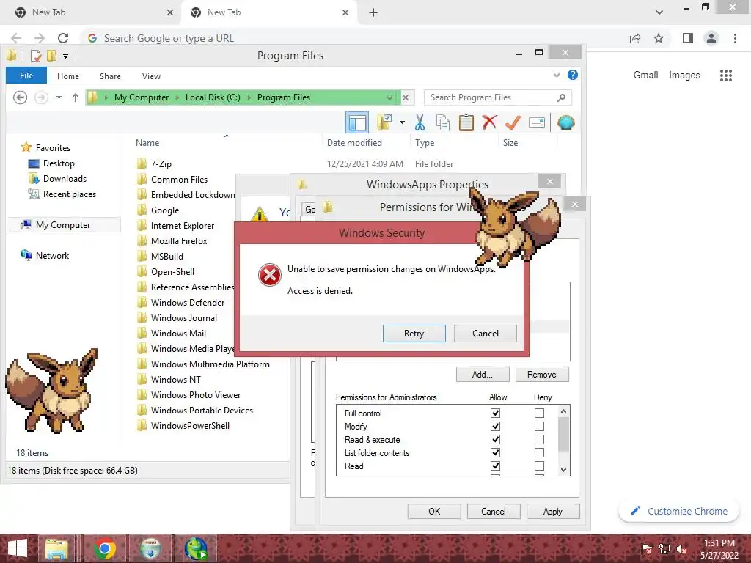Click the red X Delete icon in toolbar
The image size is (751, 563).
(489, 122)
